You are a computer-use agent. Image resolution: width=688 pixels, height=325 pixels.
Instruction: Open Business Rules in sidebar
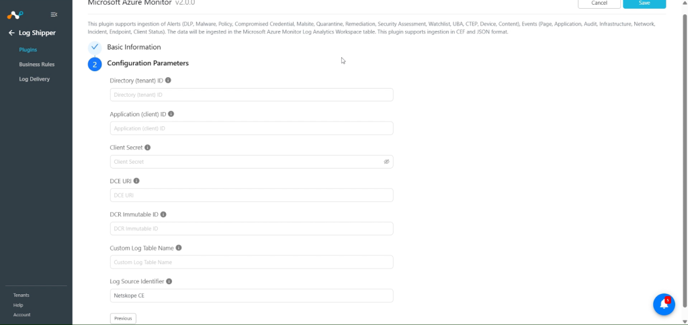coord(37,64)
